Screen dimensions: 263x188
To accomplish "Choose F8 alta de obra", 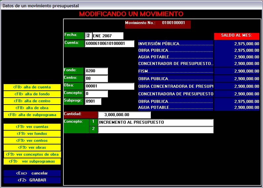I will pos(32,108).
